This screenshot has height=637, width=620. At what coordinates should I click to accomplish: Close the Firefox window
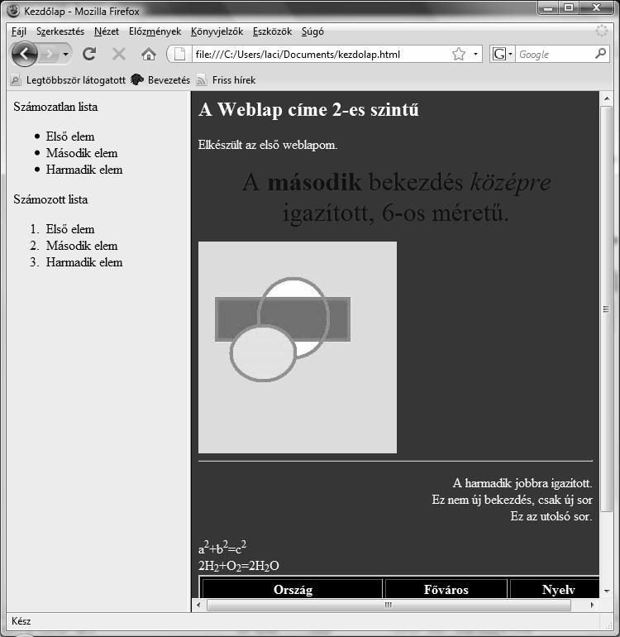596,8
